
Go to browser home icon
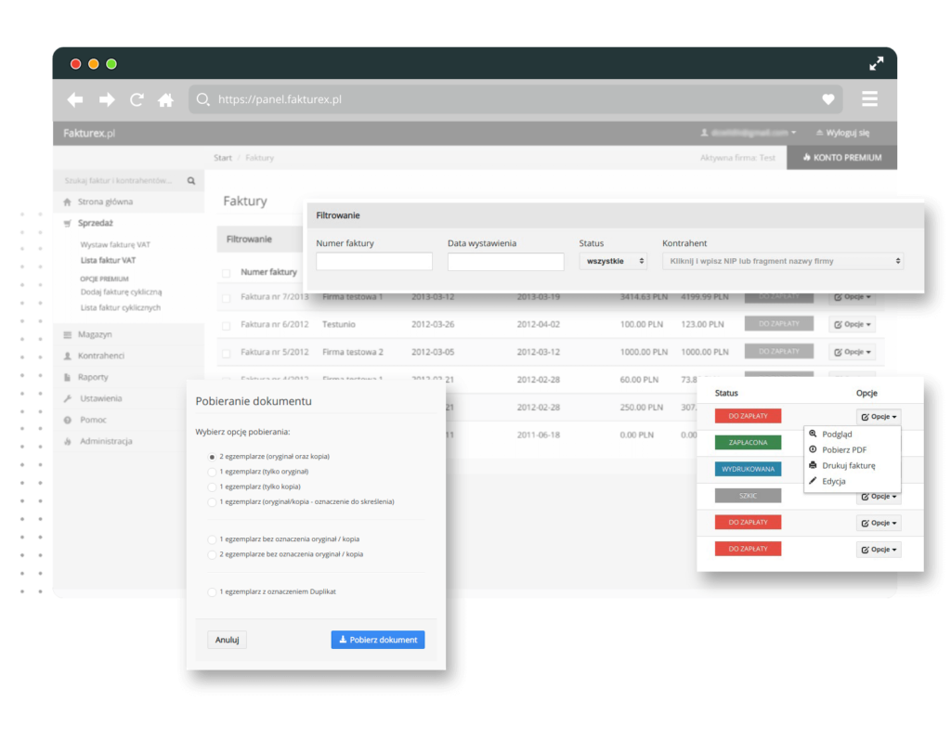coord(165,99)
